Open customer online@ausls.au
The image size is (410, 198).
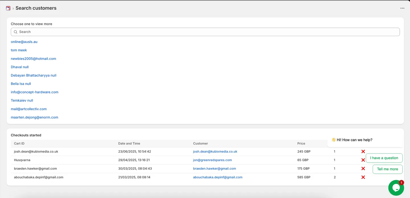(24, 42)
